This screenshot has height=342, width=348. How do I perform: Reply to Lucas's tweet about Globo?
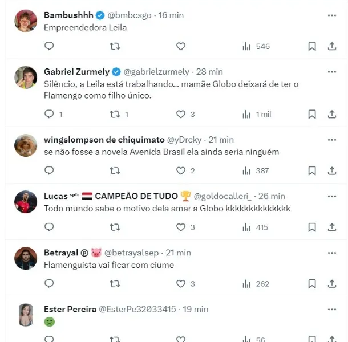tap(49, 227)
